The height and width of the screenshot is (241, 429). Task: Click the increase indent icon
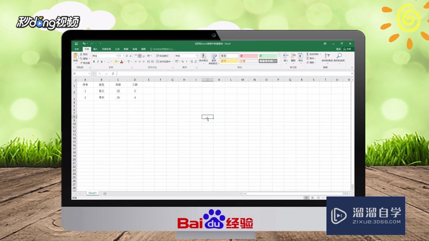coord(152,62)
